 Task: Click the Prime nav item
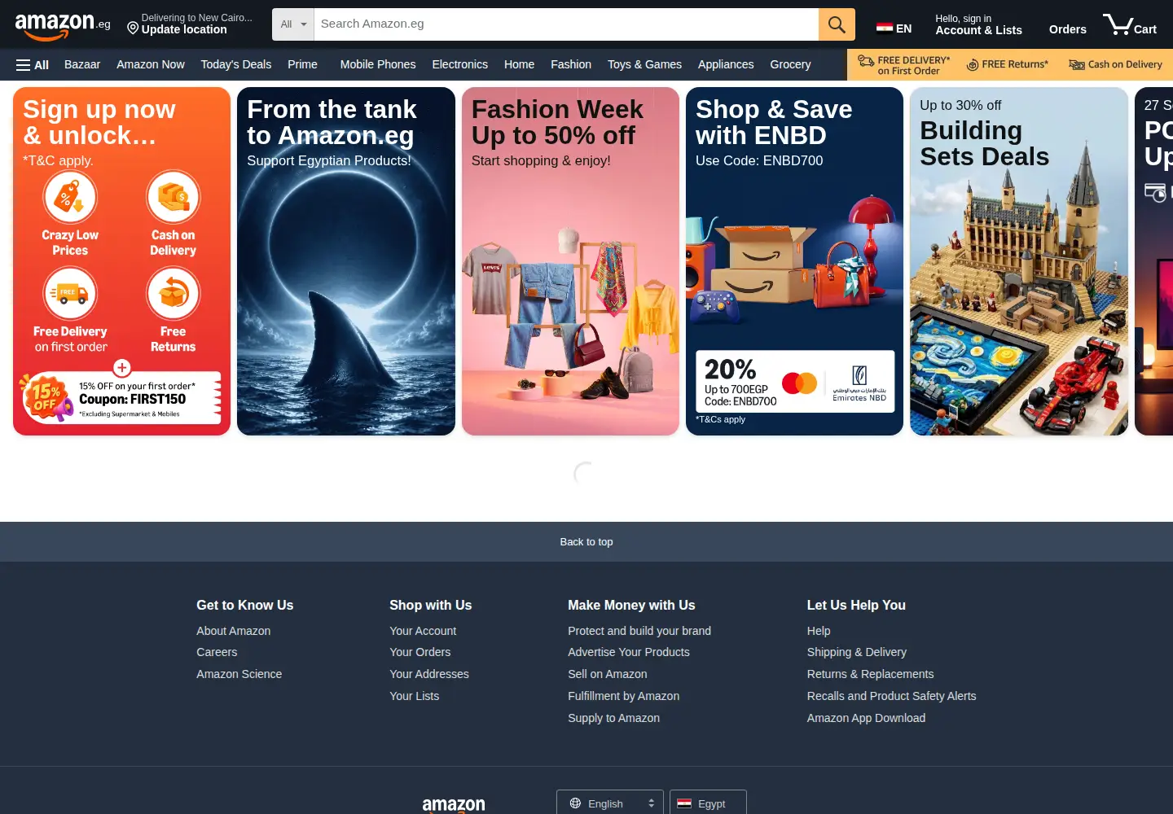[302, 64]
